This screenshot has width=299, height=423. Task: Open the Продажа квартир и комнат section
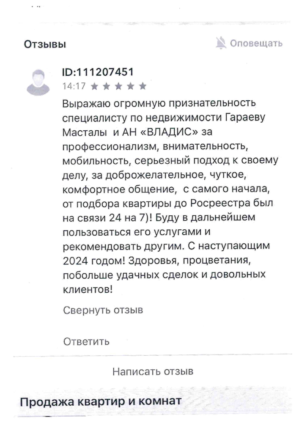(101, 401)
